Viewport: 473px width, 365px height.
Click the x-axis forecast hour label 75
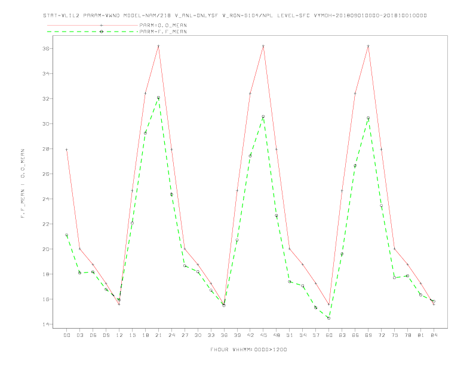(395, 335)
